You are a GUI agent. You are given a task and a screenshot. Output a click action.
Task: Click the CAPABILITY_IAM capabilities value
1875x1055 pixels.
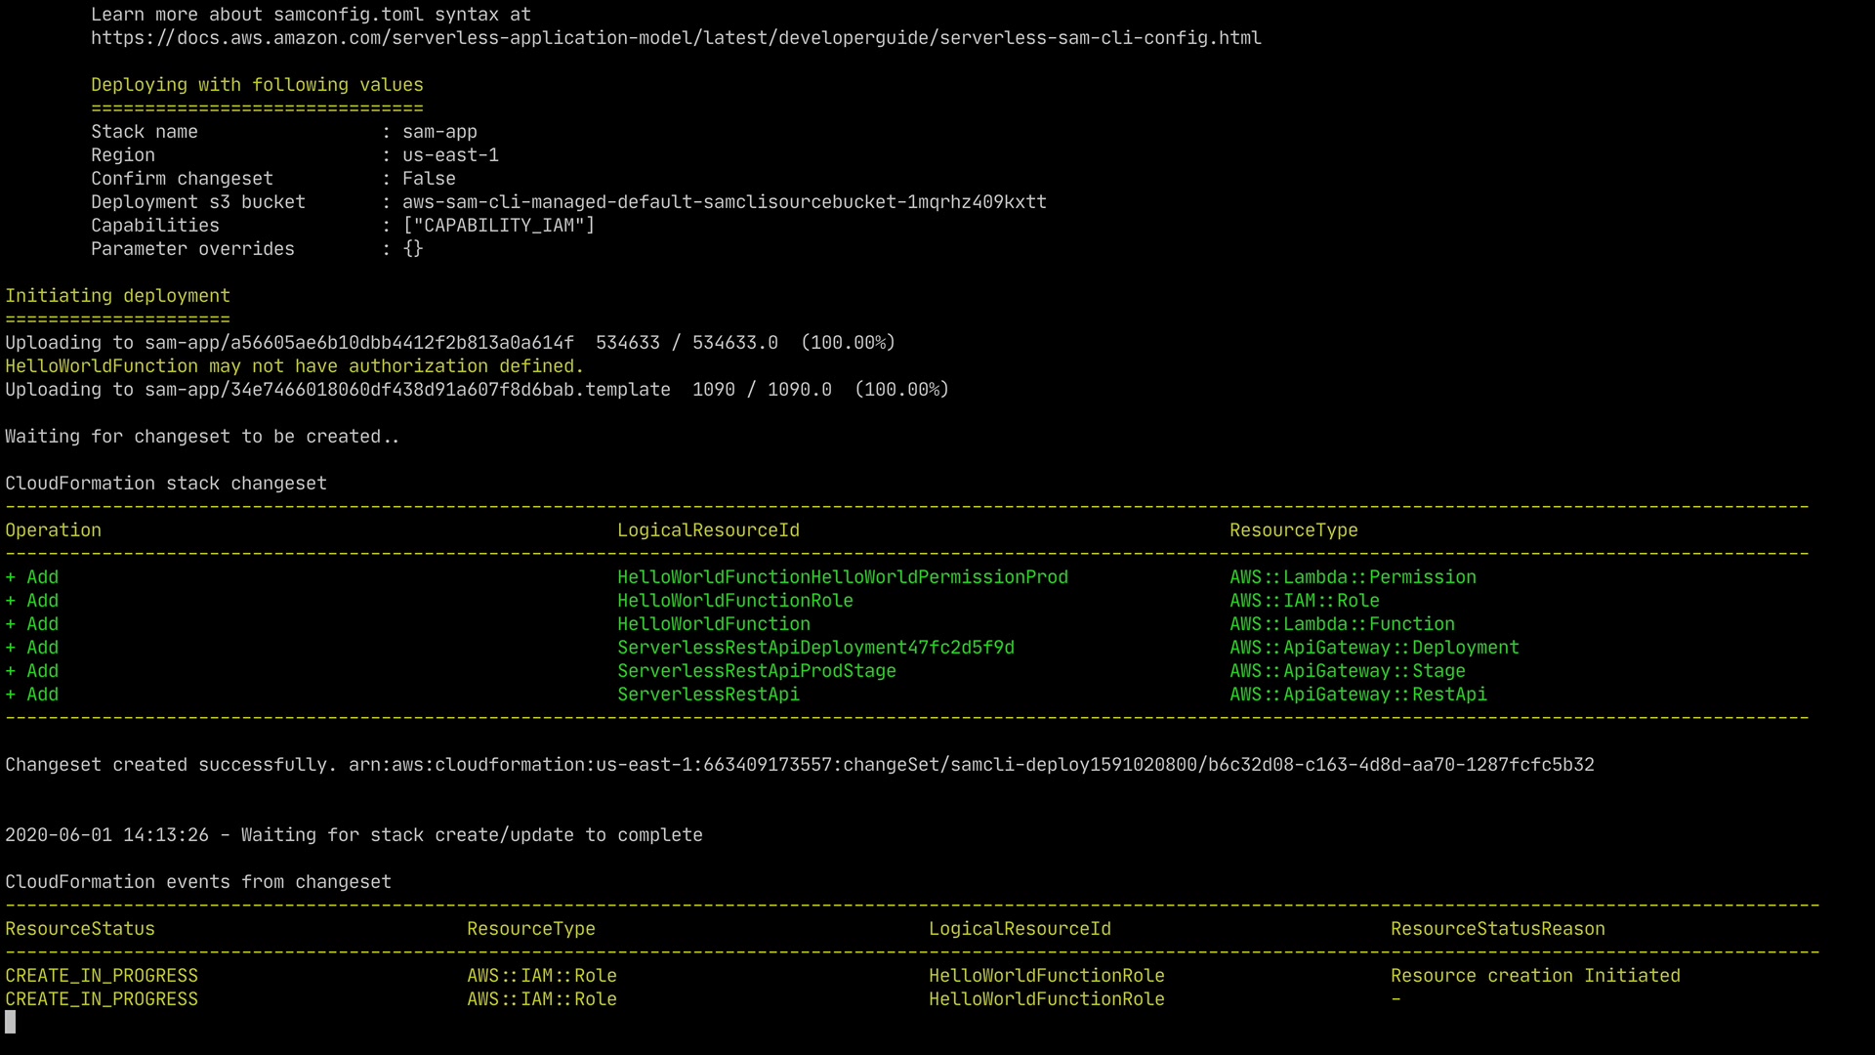(498, 226)
